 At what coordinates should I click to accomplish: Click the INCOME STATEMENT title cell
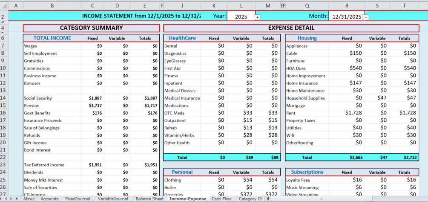click(141, 16)
